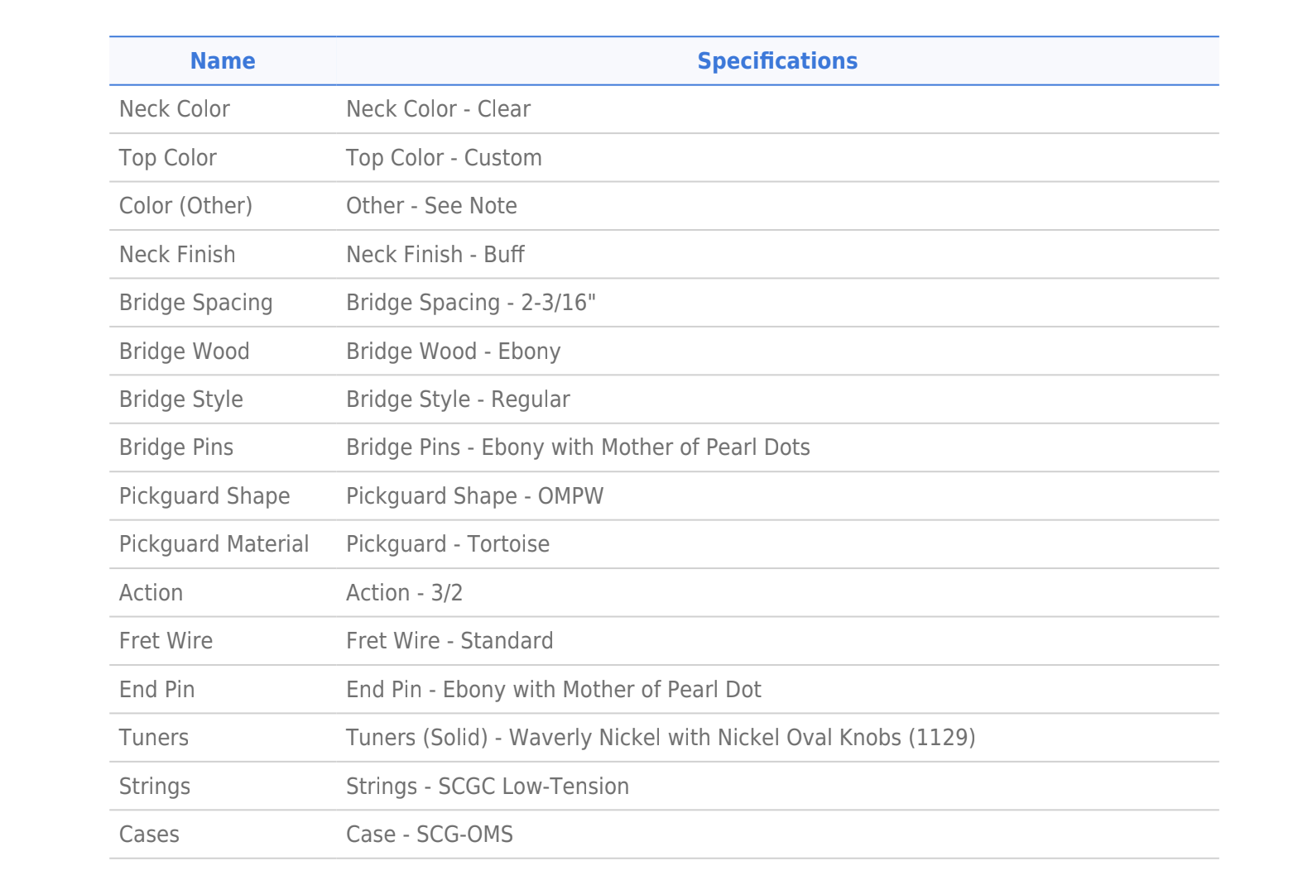Select the 'Strings - SCGC Low-Tension' cell
1298x880 pixels.
click(x=487, y=787)
